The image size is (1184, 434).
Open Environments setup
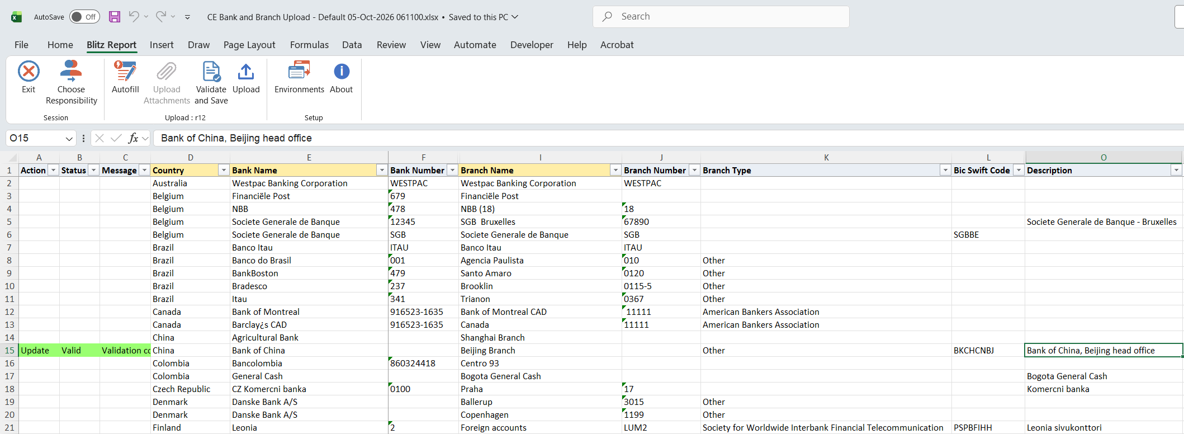[299, 77]
